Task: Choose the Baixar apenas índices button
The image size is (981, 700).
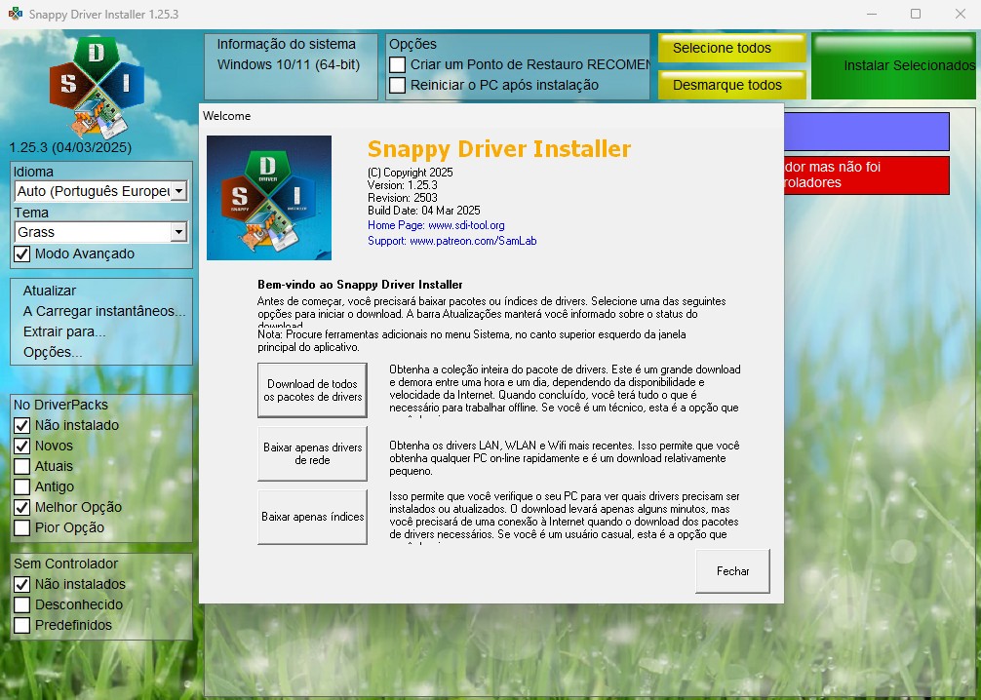Action: pyautogui.click(x=312, y=517)
